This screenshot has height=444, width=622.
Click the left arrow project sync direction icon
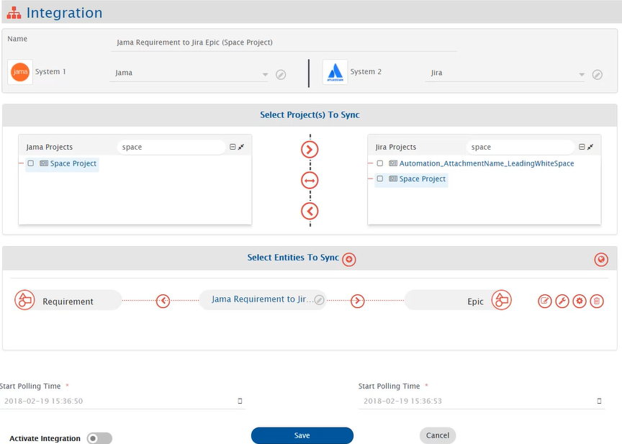pos(310,211)
